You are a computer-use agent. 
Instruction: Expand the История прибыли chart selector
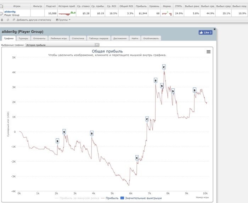[x=62, y=45]
